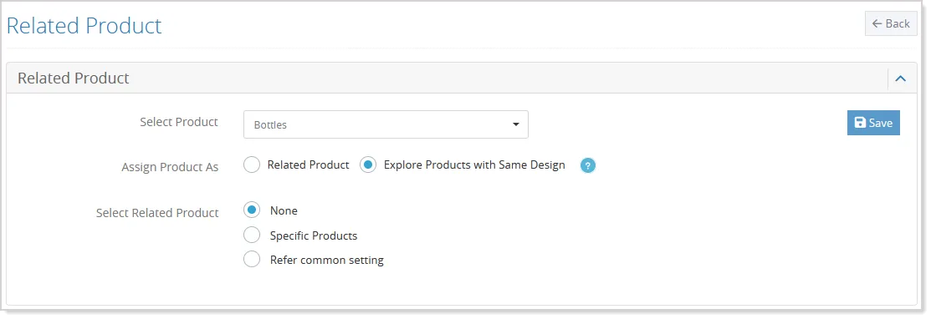Open the Select Product dropdown showing Bottles
The height and width of the screenshot is (319, 931).
pos(386,124)
